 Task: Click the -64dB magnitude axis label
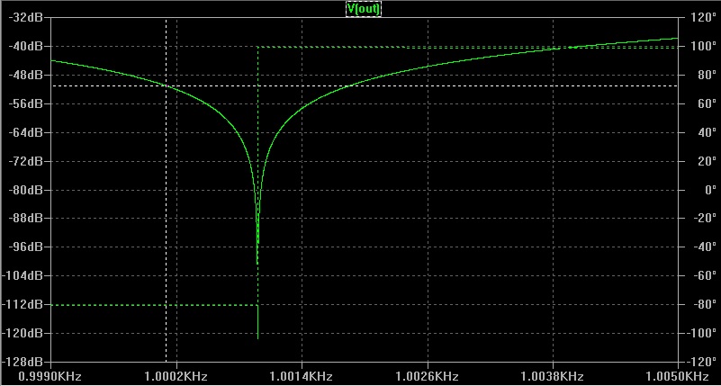(26, 132)
